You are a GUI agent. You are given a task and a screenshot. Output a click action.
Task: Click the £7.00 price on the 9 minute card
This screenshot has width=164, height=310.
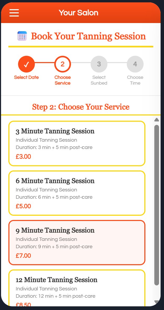24,256
